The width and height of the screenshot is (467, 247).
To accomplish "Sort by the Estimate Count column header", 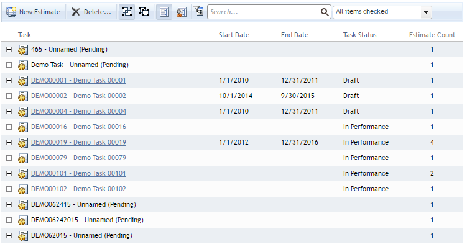I will click(432, 35).
